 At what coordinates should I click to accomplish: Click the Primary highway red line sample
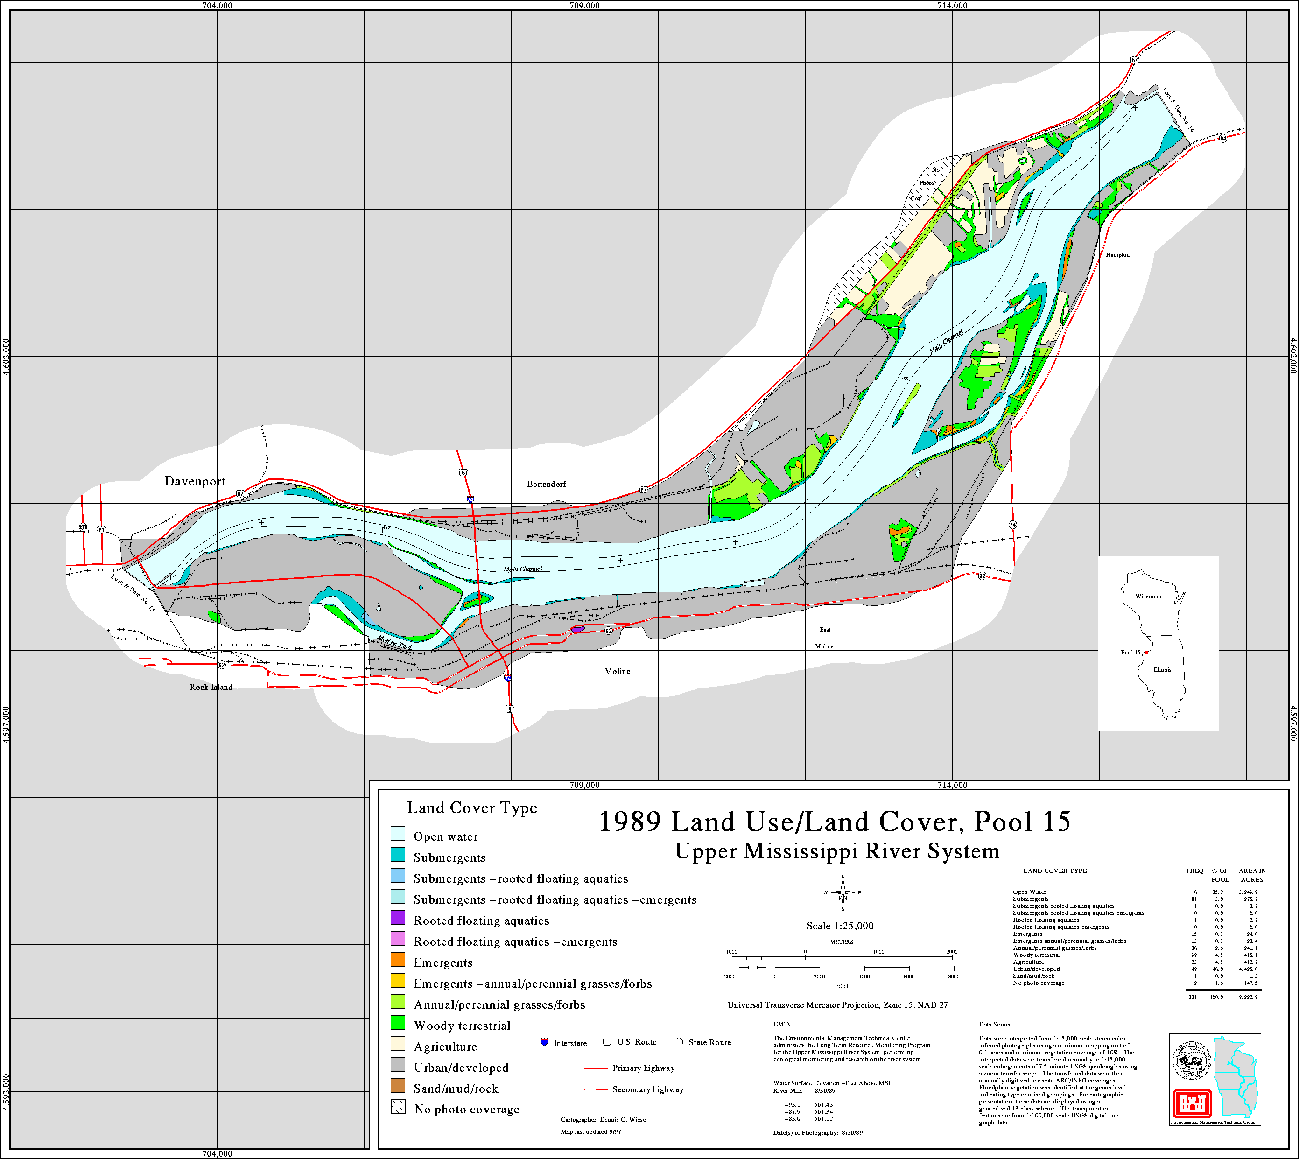click(596, 1068)
